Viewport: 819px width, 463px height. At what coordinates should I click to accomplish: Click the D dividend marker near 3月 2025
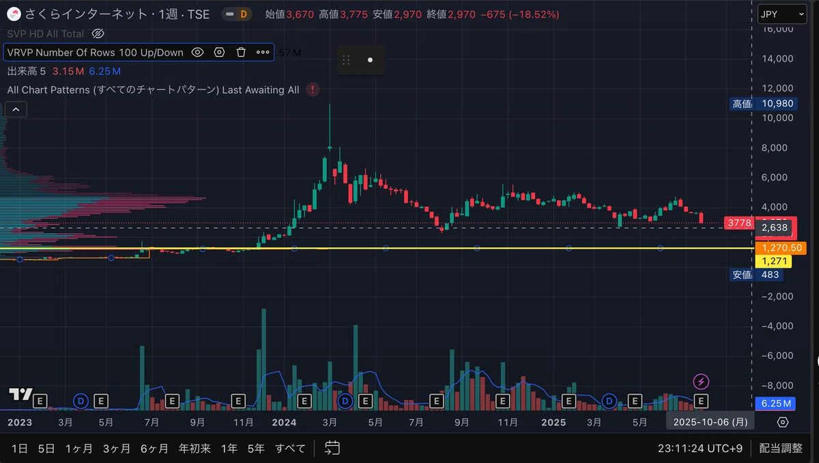coord(609,400)
